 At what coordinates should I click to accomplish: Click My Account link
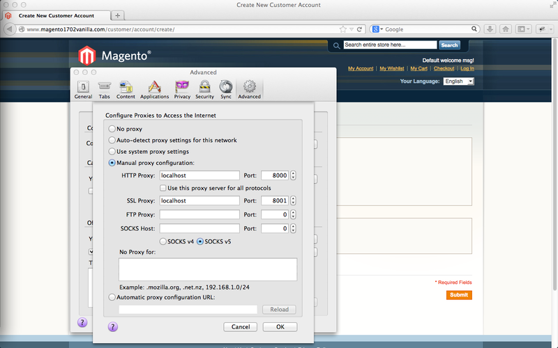361,68
